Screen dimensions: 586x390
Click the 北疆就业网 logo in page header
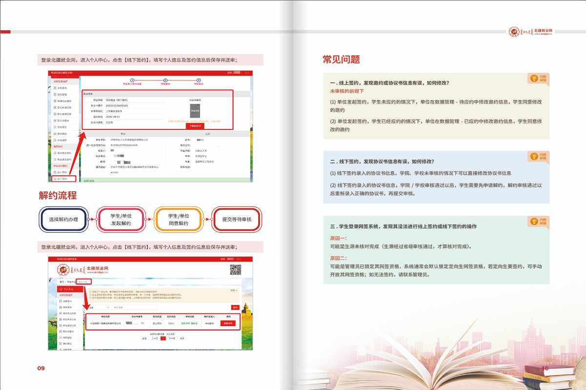click(x=530, y=32)
